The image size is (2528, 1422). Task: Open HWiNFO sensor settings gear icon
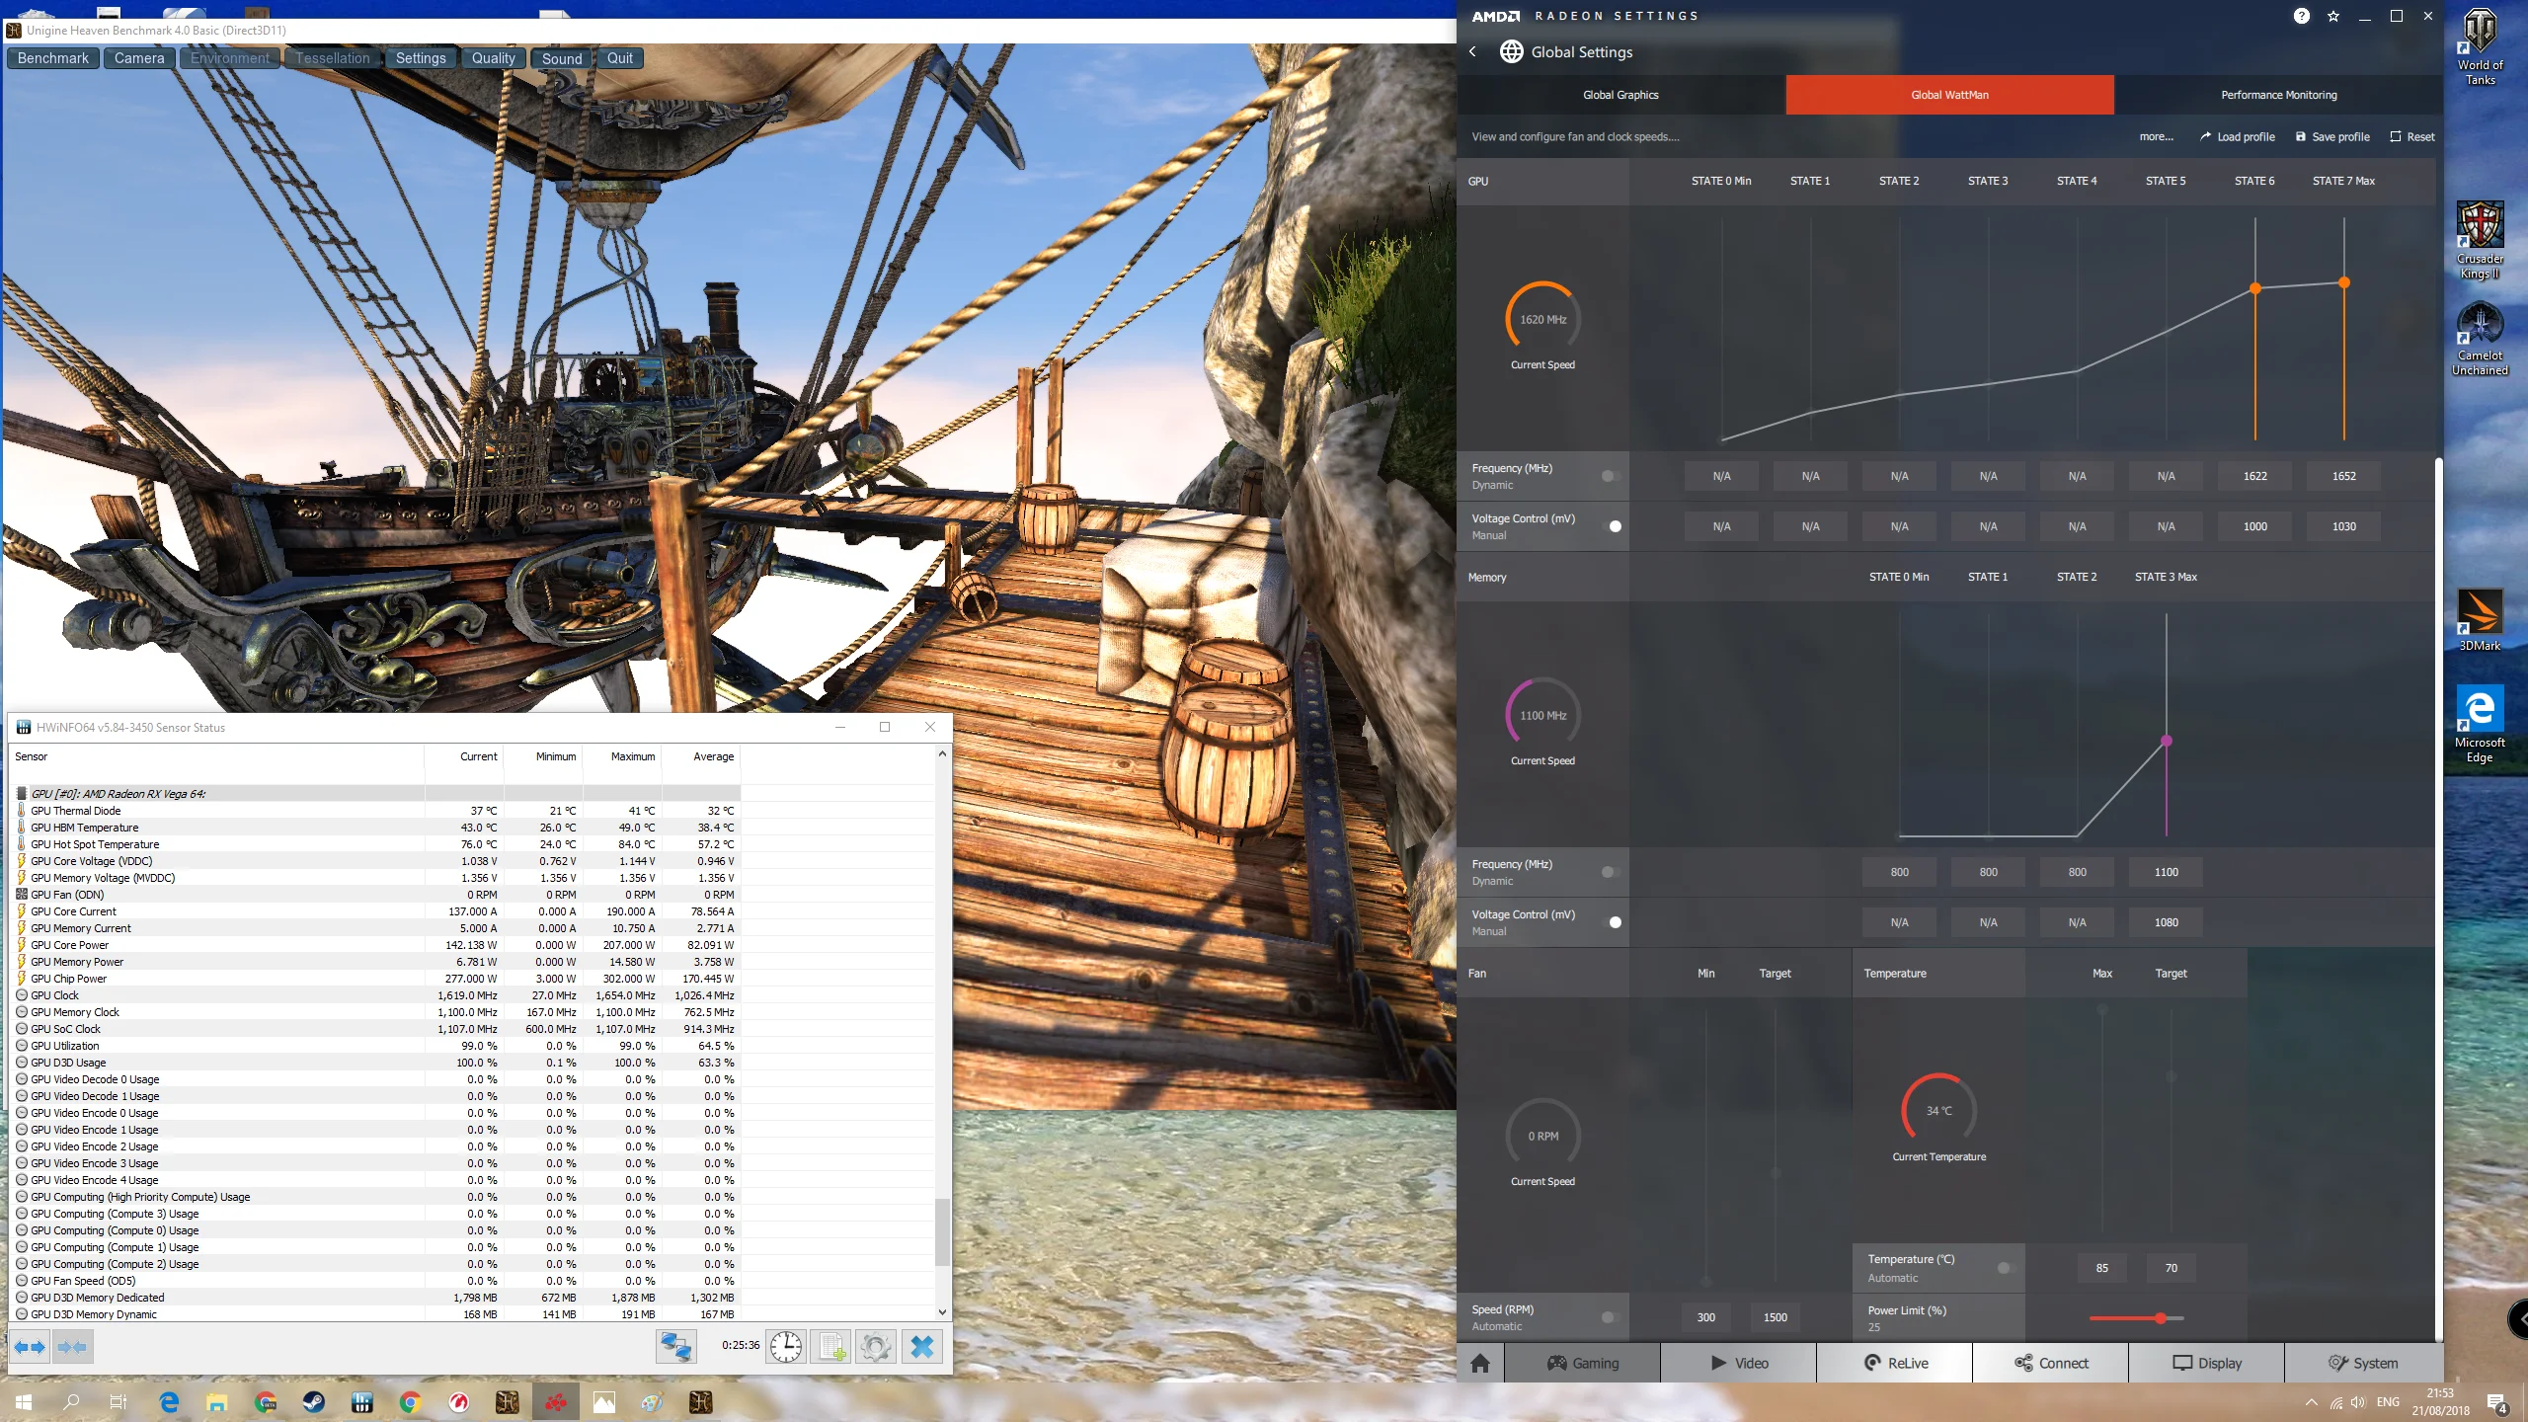pyautogui.click(x=876, y=1347)
